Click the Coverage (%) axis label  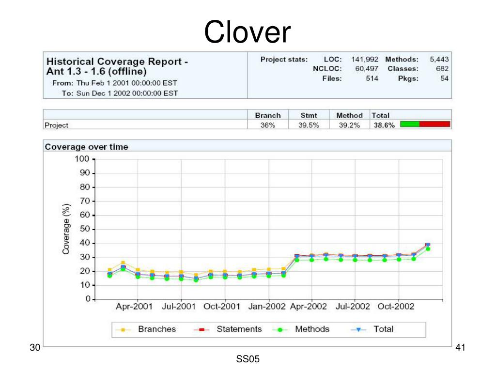pos(66,229)
